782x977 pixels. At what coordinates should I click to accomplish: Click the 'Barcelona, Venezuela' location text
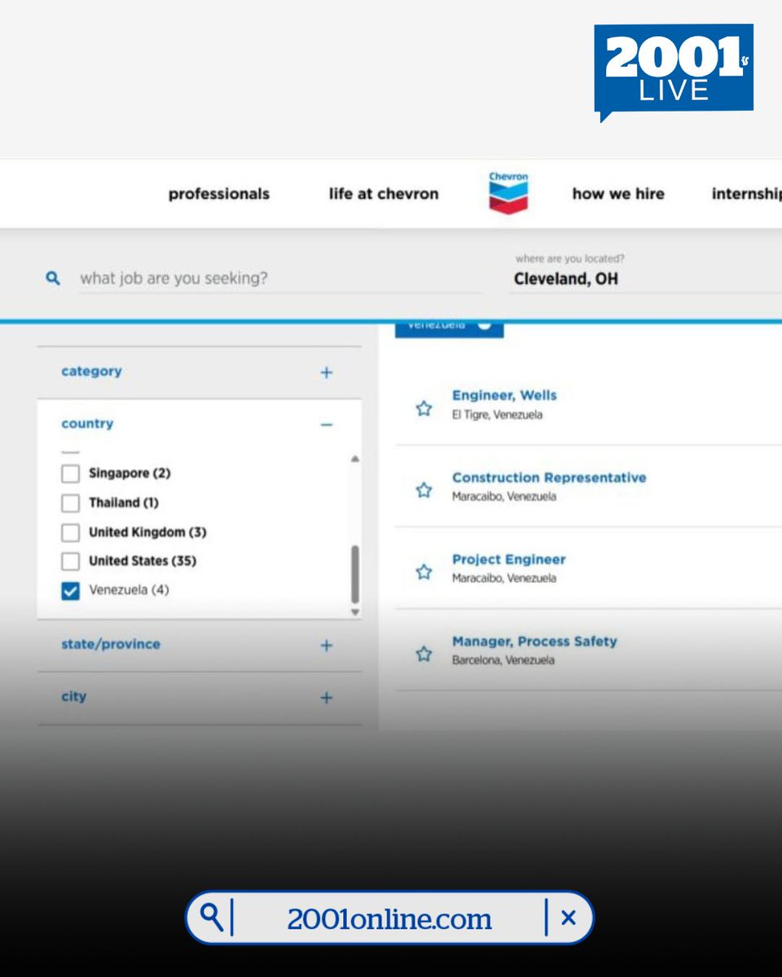[x=503, y=660]
